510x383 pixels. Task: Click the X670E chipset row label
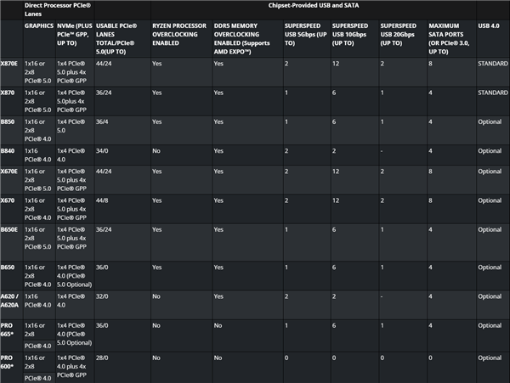9,171
